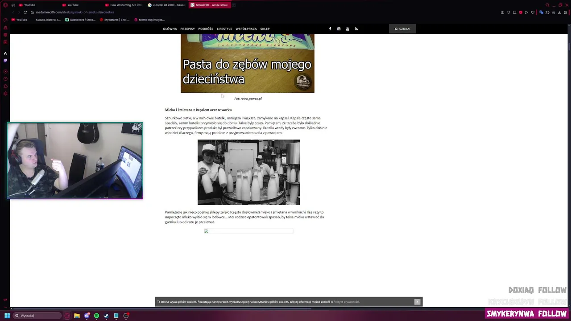The width and height of the screenshot is (571, 321).
Task: Open the split screen icon in toolbar
Action: pyautogui.click(x=502, y=12)
